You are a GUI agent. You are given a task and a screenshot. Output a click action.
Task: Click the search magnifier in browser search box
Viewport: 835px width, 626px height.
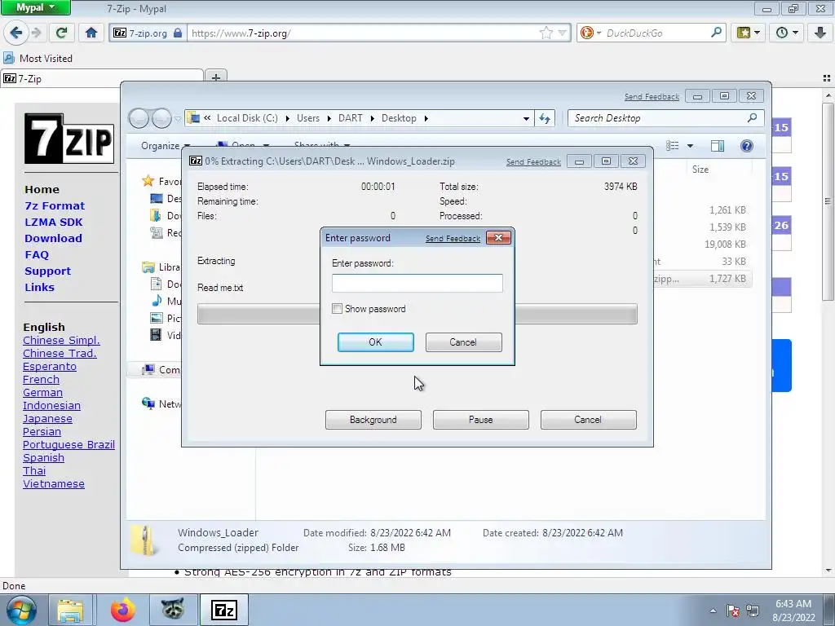[716, 33]
